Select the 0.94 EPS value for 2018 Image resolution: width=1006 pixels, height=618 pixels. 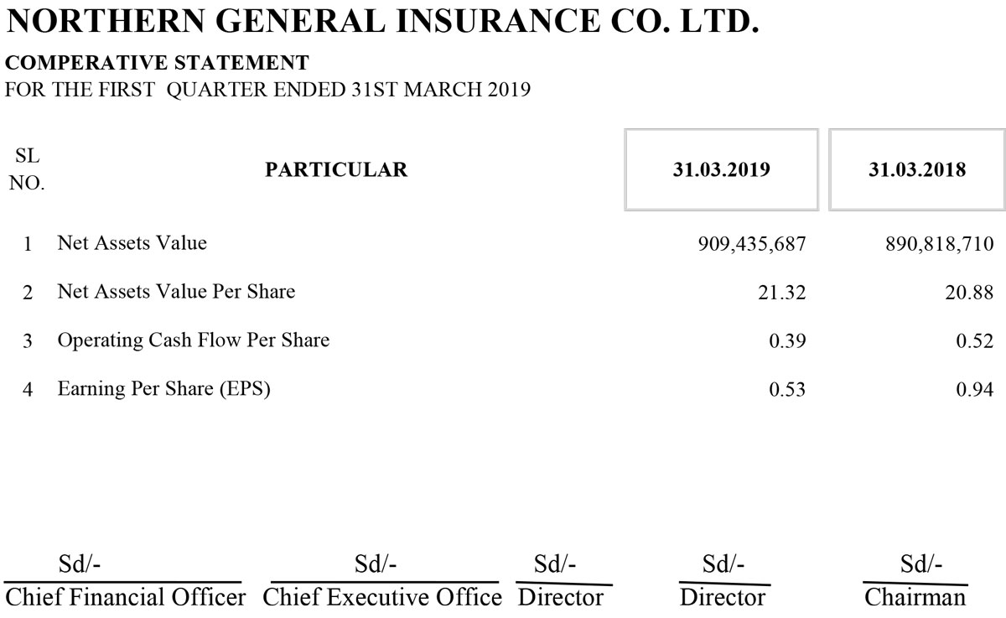coord(975,390)
